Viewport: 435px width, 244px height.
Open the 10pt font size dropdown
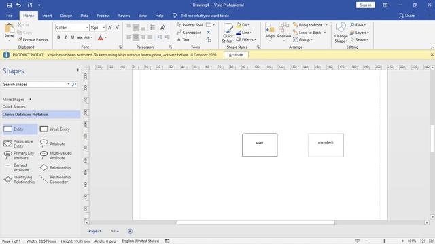point(104,28)
